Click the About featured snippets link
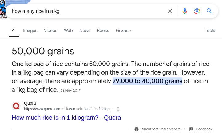 161,129
